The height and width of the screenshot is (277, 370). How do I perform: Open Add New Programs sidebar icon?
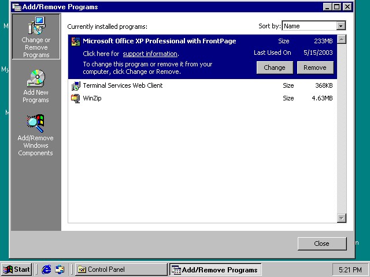point(36,86)
